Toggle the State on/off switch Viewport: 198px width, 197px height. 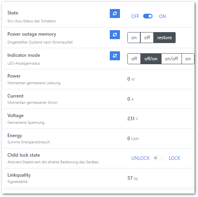[148, 16]
